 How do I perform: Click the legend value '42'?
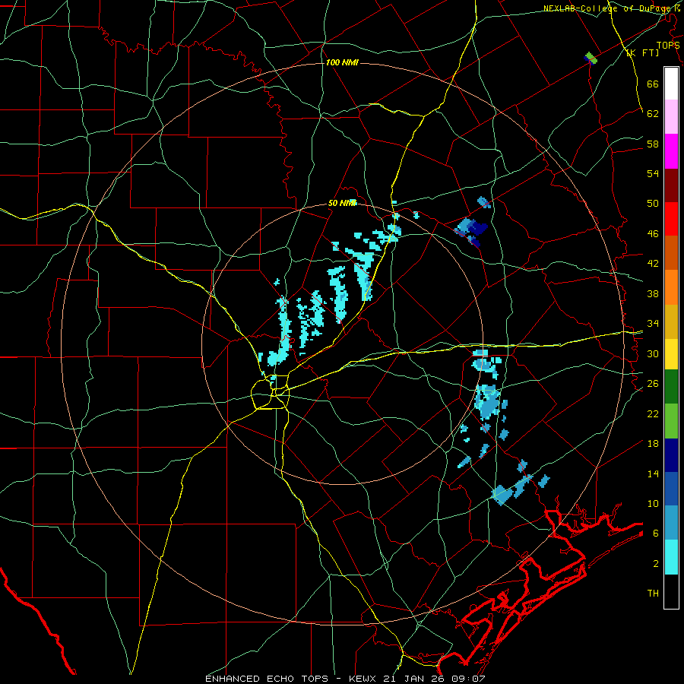653,264
